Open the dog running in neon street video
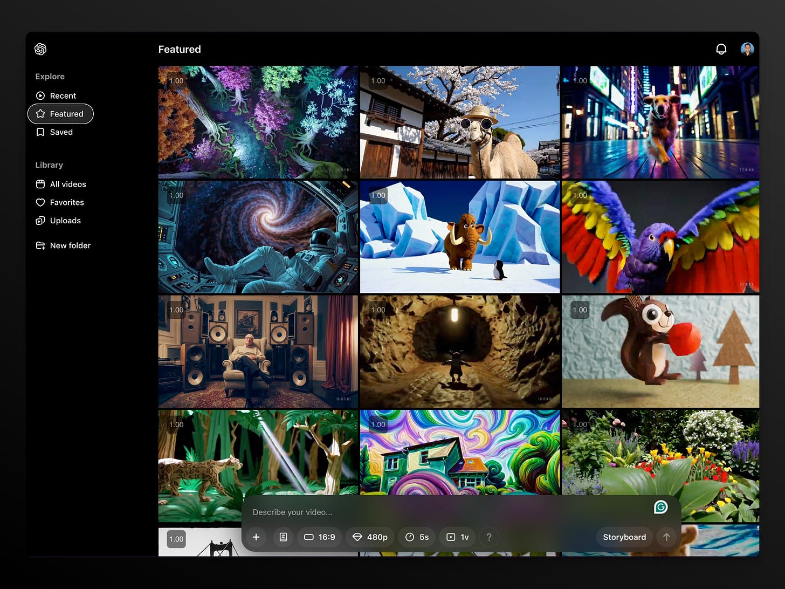Screen dimensions: 785x589 [x=660, y=122]
